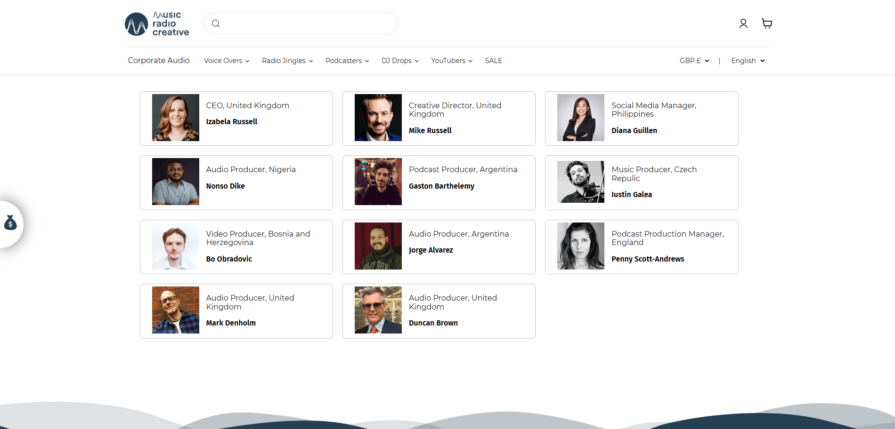Expand the Voice Overs dropdown
895x429 pixels.
[226, 60]
